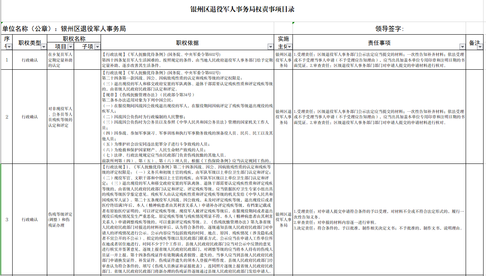Click row 2 责任事项 cell with 受理责任
Image resolution: width=486 pixels, height=276 pixels.
[x=379, y=117]
